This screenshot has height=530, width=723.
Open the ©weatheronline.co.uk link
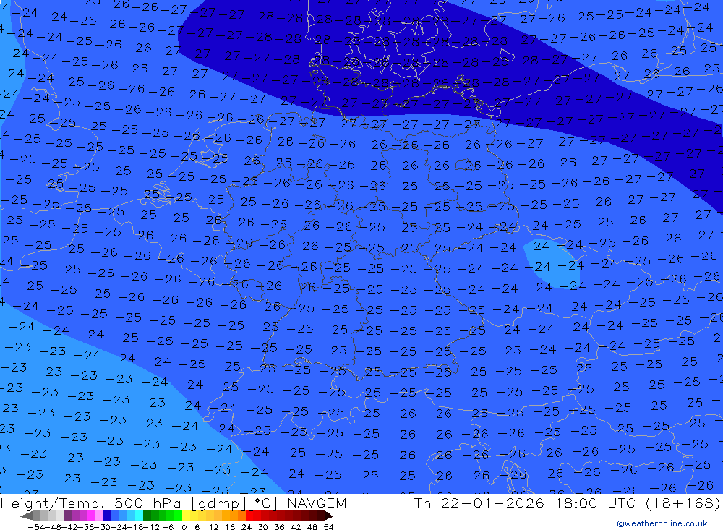click(662, 523)
